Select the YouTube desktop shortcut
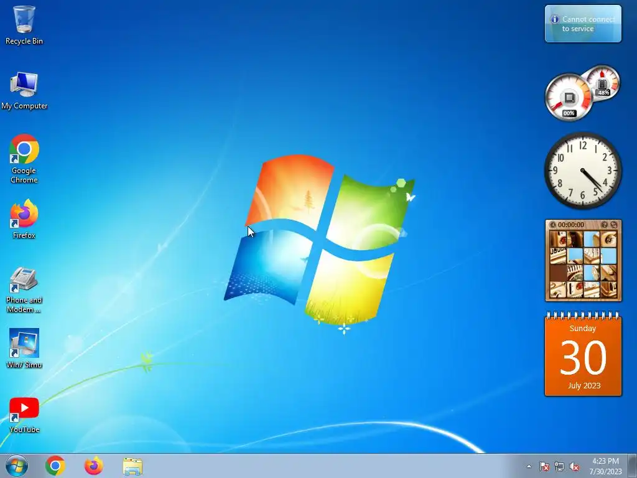637x478 pixels. point(24,415)
